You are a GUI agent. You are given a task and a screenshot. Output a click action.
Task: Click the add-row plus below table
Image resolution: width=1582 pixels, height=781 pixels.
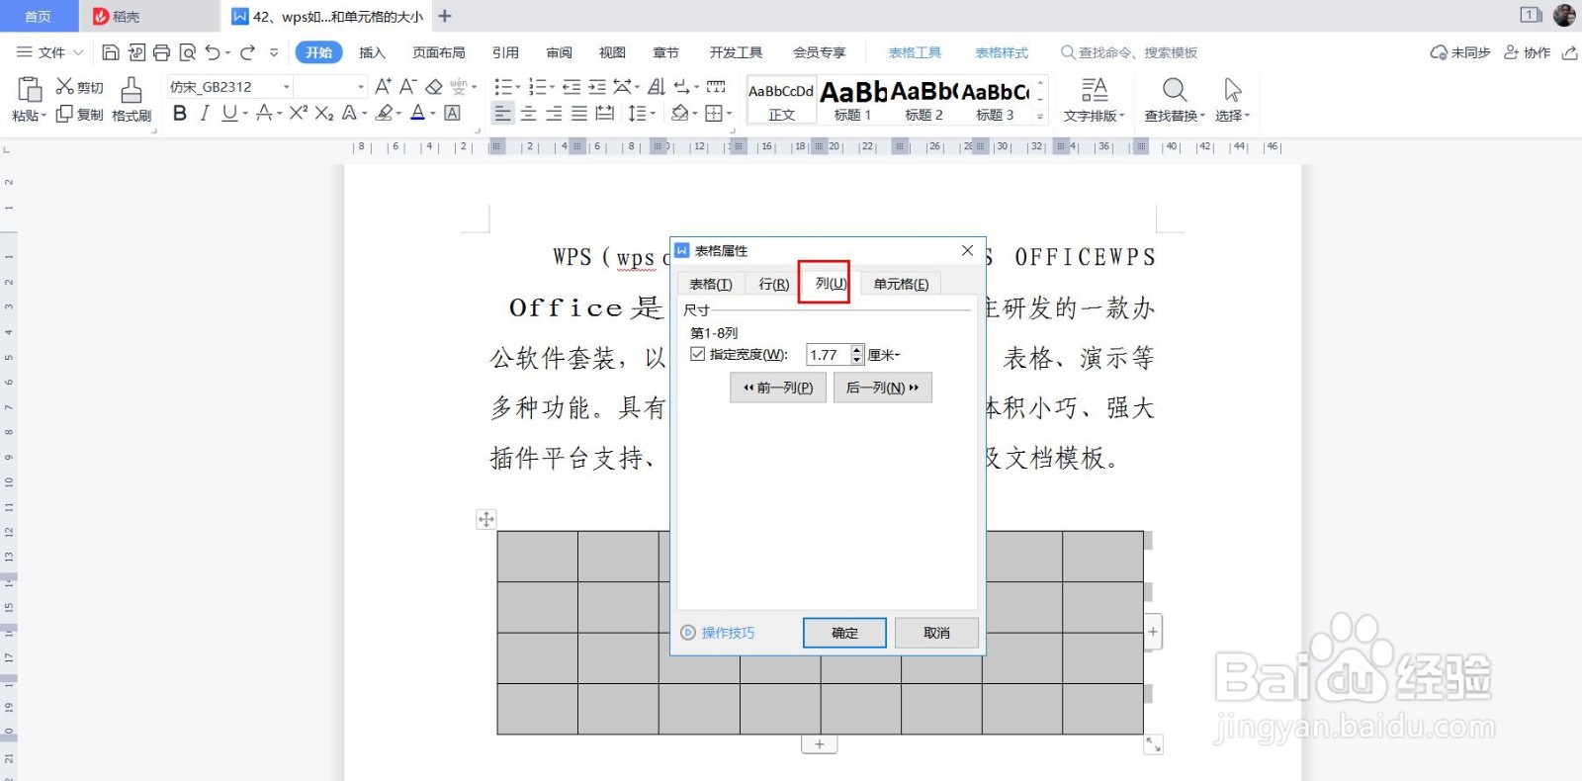coord(819,744)
